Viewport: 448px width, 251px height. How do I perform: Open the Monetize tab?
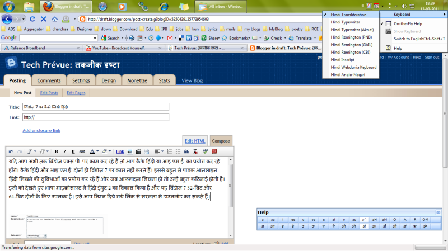(x=137, y=80)
